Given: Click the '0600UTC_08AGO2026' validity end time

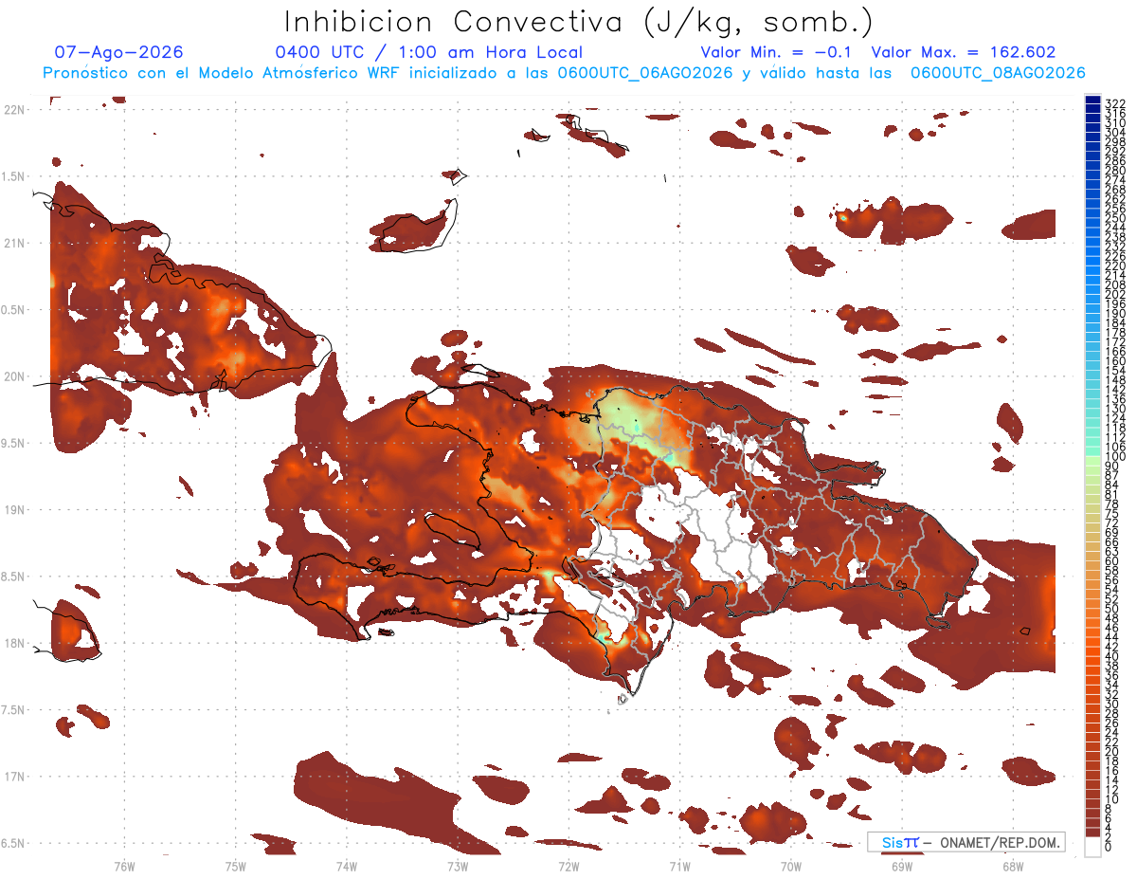Looking at the screenshot, I should [998, 73].
